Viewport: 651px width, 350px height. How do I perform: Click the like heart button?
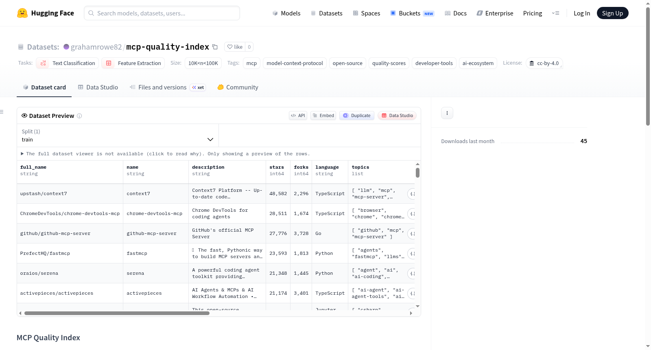(x=235, y=47)
